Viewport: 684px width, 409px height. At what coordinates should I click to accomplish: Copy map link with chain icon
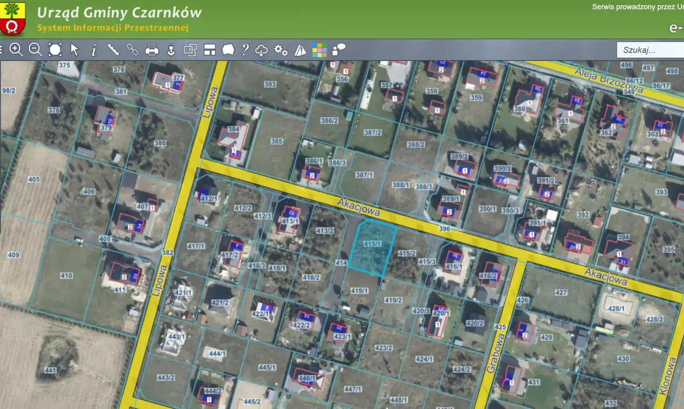click(x=132, y=50)
